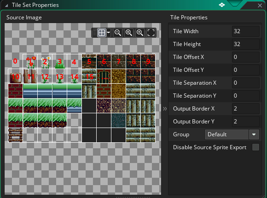
Task: Select the grass over water tile
Action: [74, 105]
